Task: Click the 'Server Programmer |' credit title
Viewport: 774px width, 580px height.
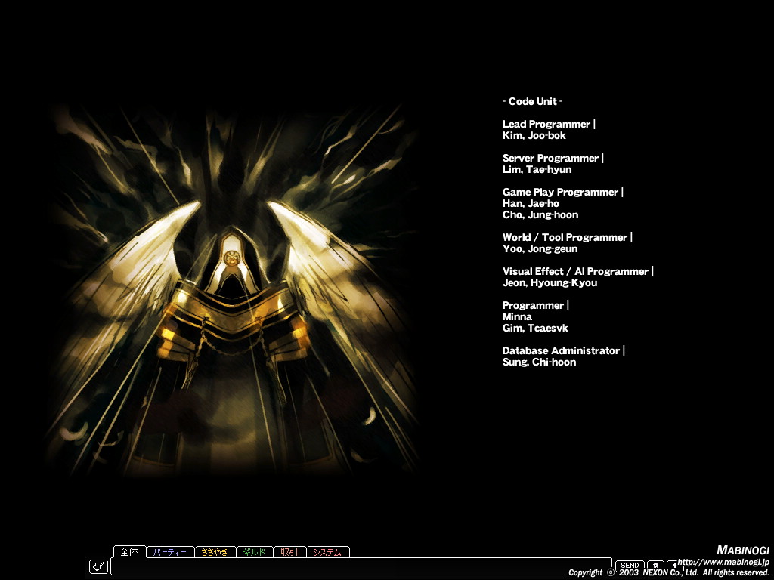Action: pyautogui.click(x=553, y=158)
